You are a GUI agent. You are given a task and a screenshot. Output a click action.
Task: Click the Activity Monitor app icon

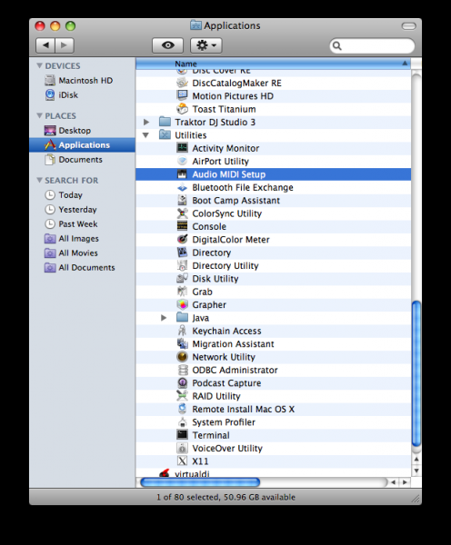[182, 148]
